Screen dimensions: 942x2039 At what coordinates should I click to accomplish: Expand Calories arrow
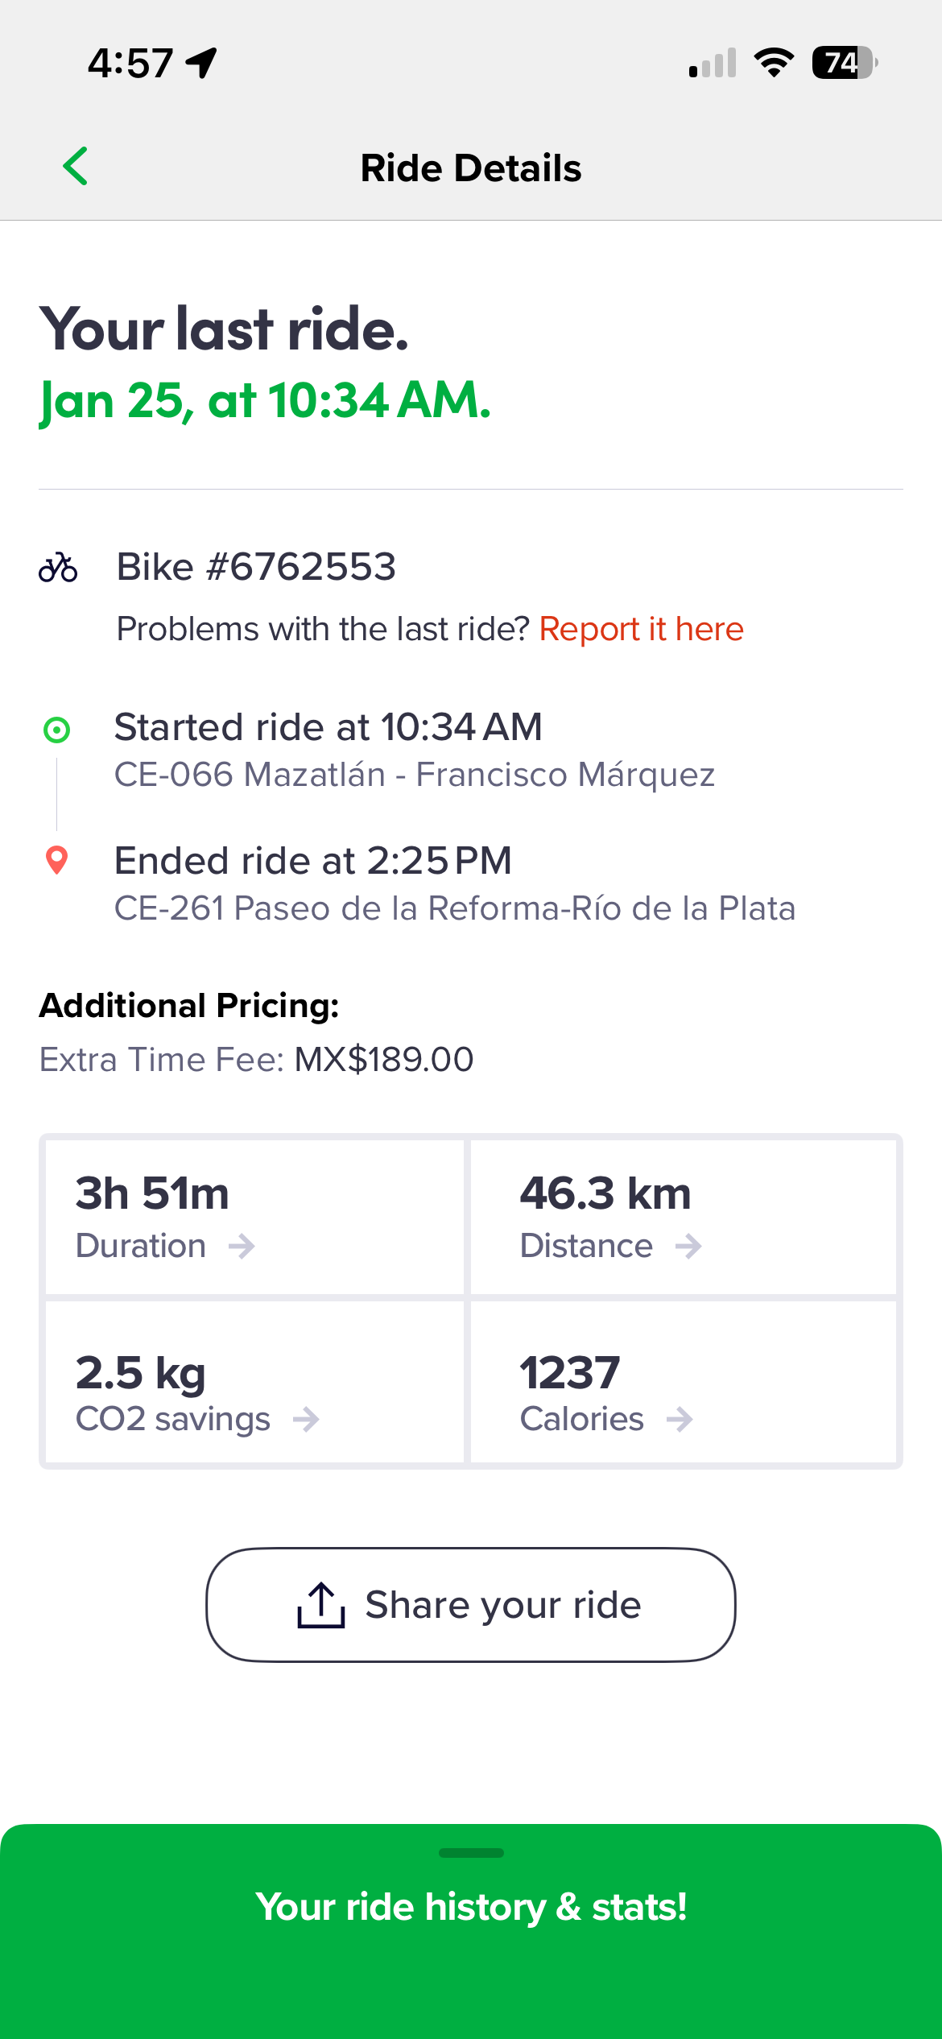point(680,1419)
